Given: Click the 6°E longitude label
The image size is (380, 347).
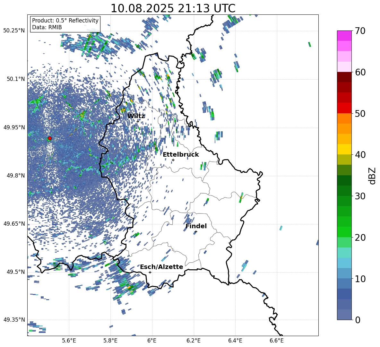Looking at the screenshot, I should coord(152,341).
